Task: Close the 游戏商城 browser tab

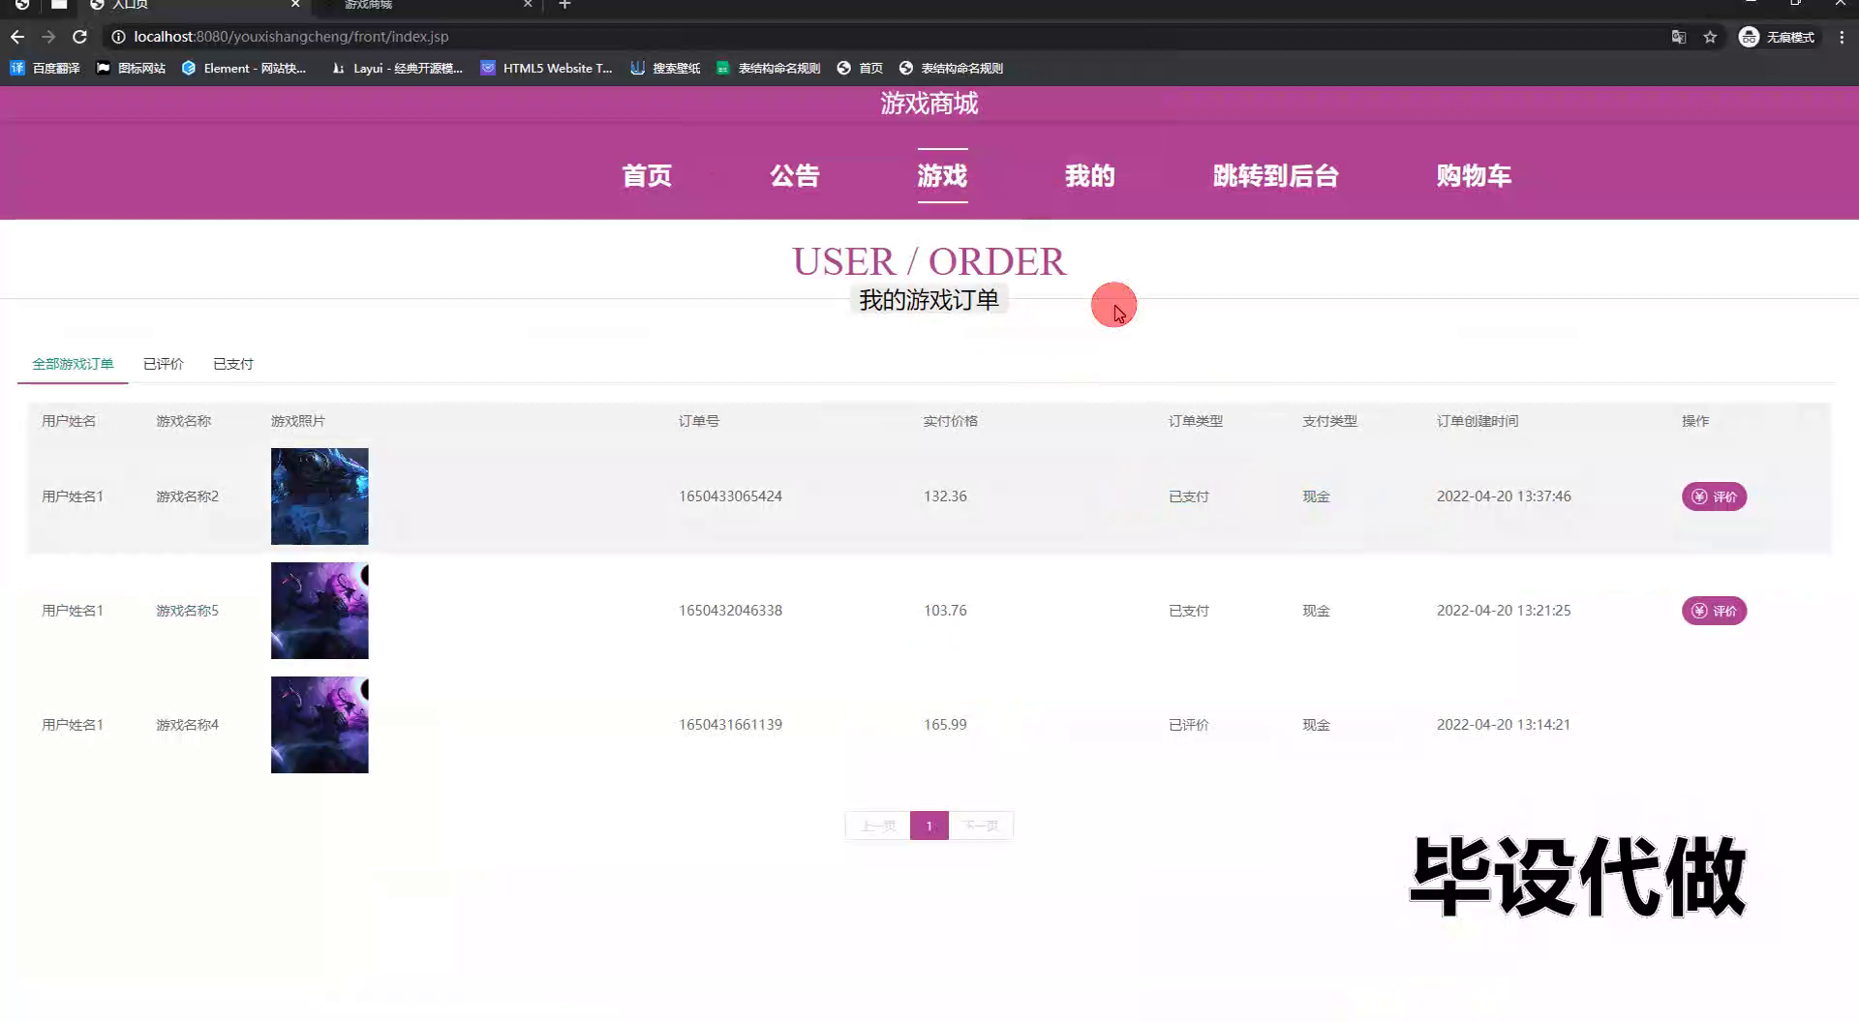Action: (528, 5)
